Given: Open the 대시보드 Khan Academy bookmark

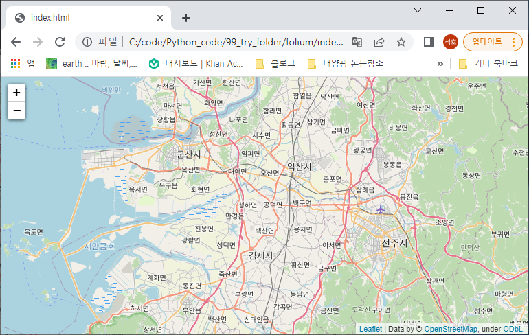Looking at the screenshot, I should pyautogui.click(x=196, y=63).
